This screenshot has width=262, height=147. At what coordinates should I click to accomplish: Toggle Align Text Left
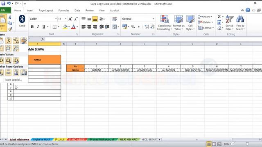[x=84, y=27]
